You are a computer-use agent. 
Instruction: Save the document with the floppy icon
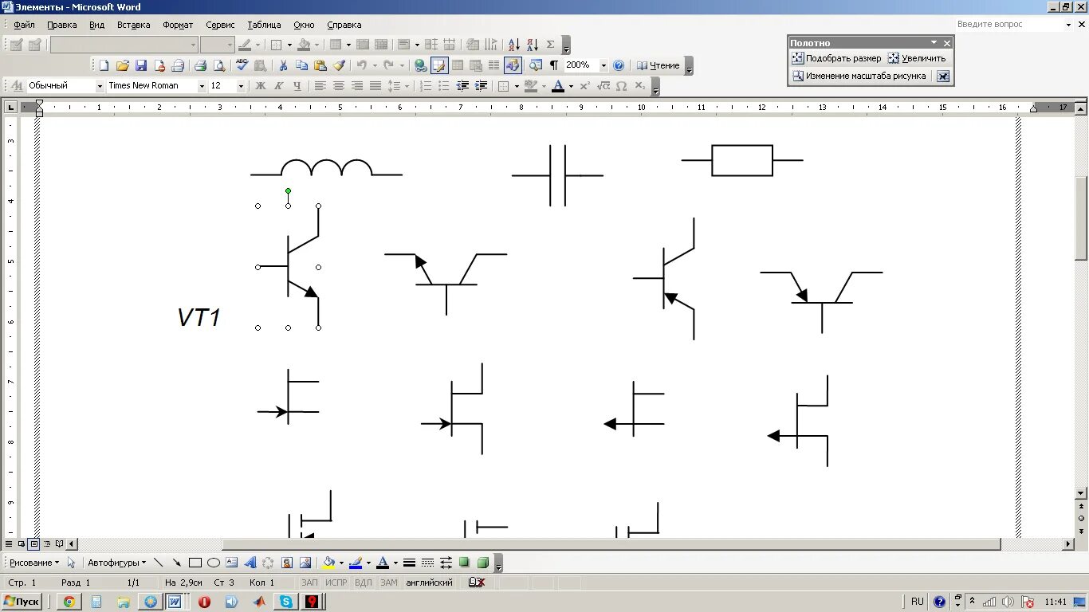point(140,66)
